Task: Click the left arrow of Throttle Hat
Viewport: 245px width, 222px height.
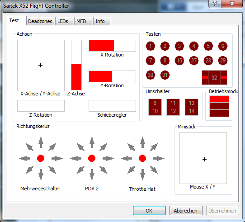Action: 127,158
